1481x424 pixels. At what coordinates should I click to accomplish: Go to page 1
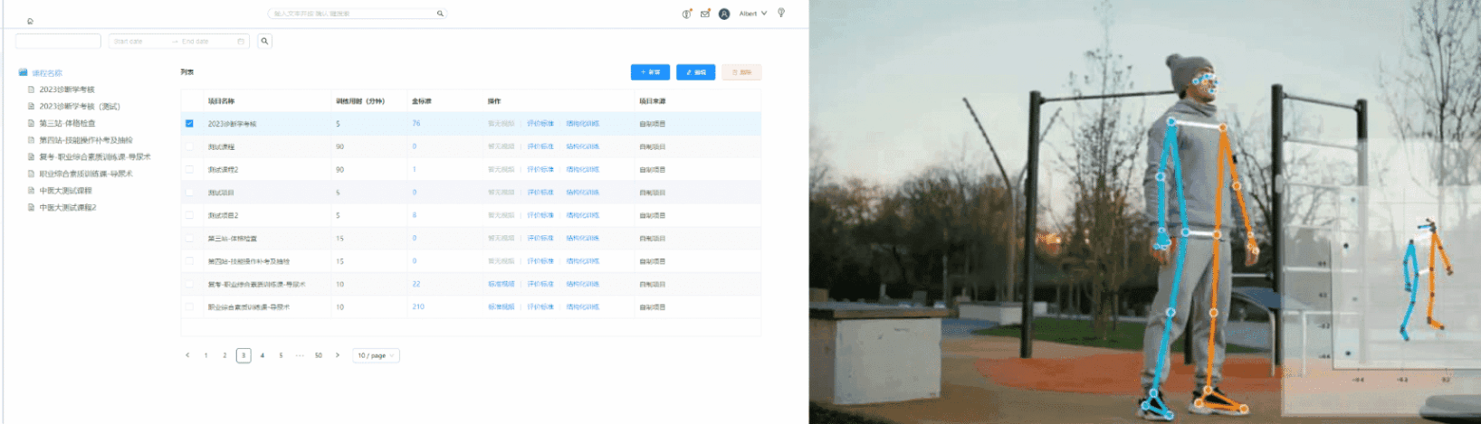205,355
